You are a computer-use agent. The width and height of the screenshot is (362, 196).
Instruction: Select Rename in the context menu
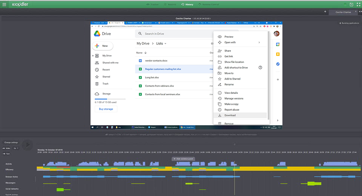click(229, 84)
